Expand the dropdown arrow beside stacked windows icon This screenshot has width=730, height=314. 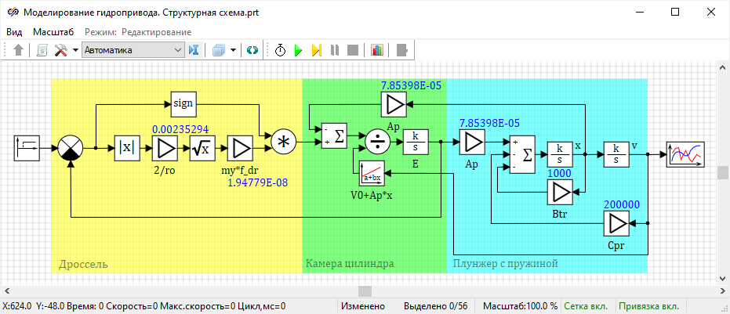[x=233, y=50]
